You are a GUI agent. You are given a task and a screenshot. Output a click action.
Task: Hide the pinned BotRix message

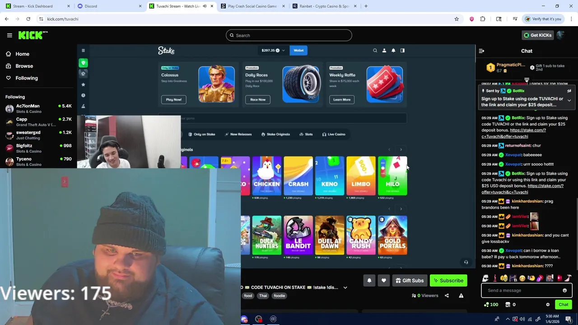tap(569, 91)
